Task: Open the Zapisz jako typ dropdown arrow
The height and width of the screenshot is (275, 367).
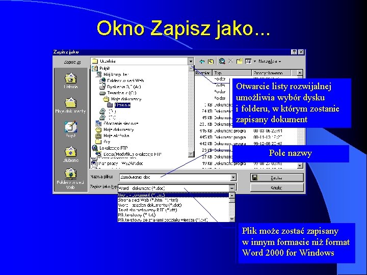Action: coord(232,188)
